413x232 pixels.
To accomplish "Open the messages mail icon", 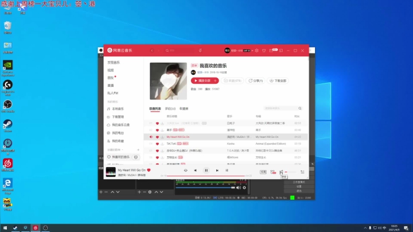I will tap(271, 51).
